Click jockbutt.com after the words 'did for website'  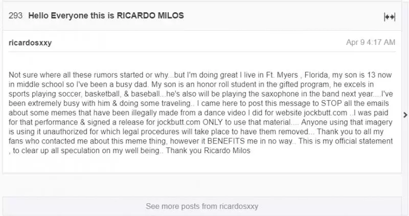pos(326,113)
